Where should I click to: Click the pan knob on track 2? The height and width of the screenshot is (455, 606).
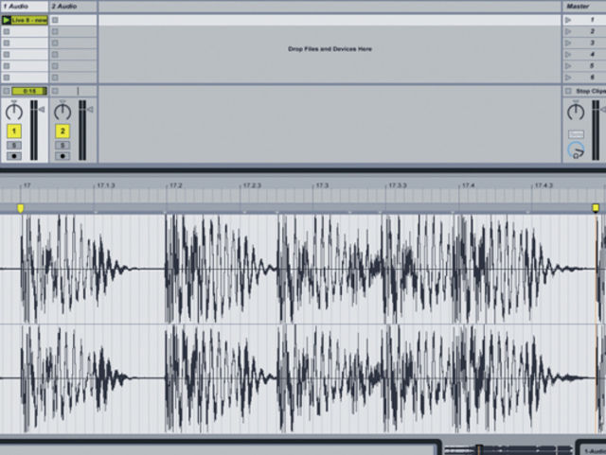point(62,112)
